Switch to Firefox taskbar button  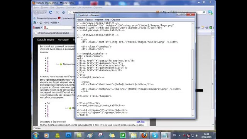[144, 136]
